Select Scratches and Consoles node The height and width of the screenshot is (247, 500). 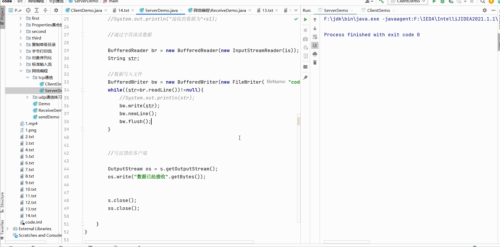click(x=37, y=235)
